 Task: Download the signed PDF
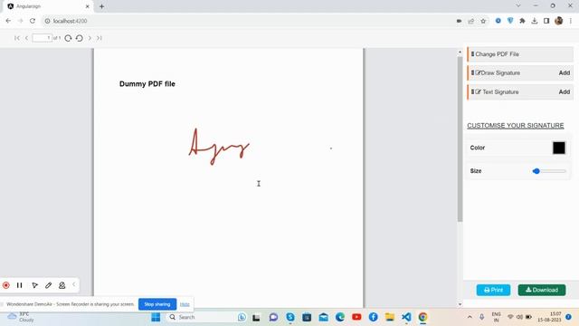(x=542, y=290)
